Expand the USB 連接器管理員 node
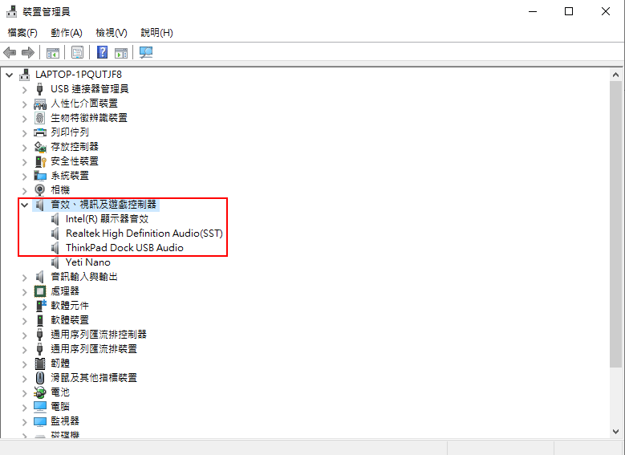This screenshot has height=455, width=625. 24,89
